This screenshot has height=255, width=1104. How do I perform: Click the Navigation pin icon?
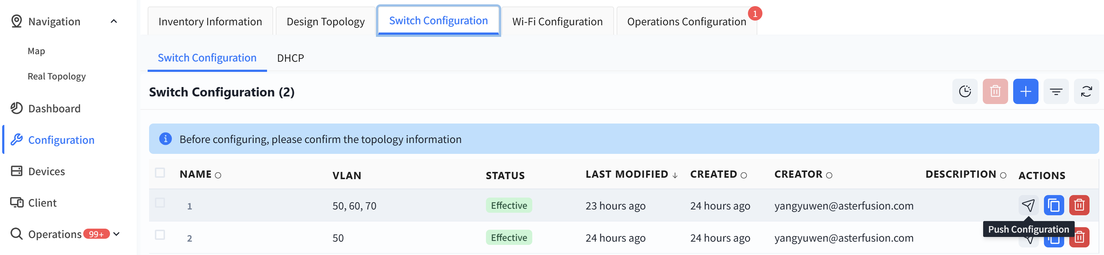point(17,21)
